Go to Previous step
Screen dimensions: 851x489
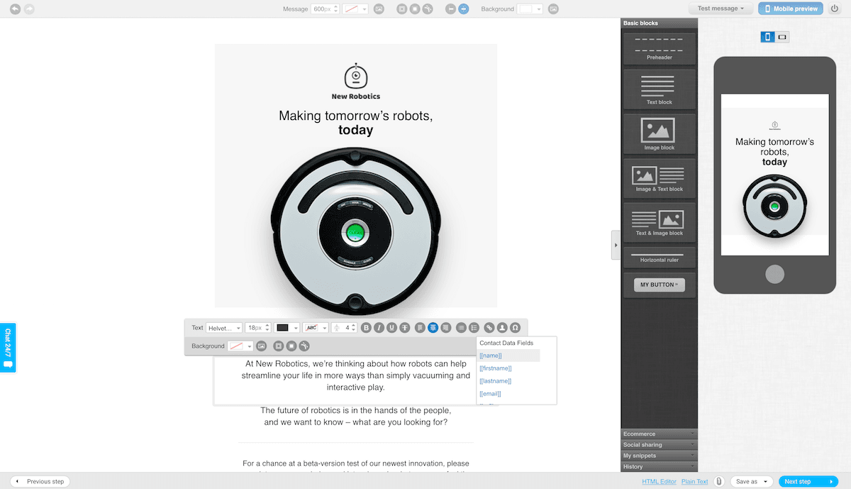(x=40, y=481)
